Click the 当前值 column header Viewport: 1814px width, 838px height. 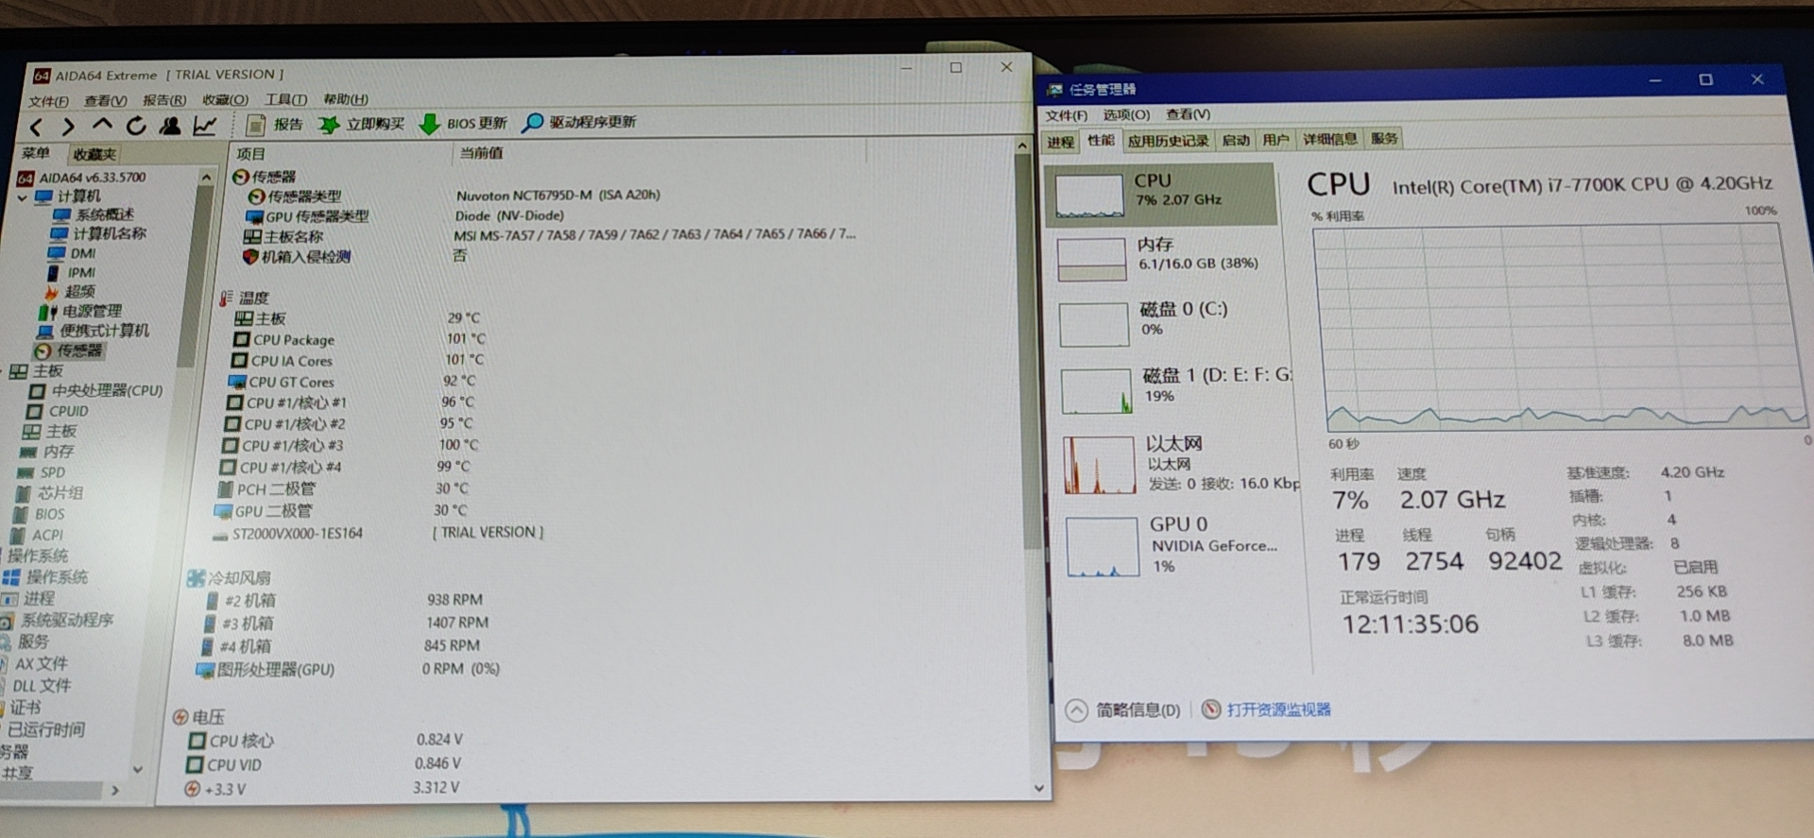(481, 152)
